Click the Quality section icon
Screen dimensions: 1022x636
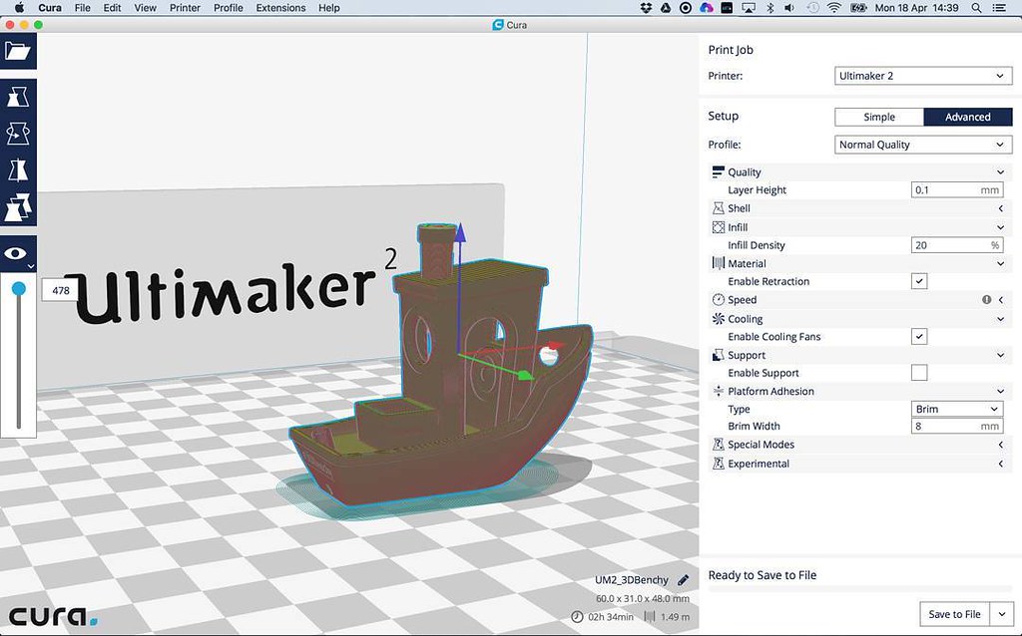click(x=718, y=171)
